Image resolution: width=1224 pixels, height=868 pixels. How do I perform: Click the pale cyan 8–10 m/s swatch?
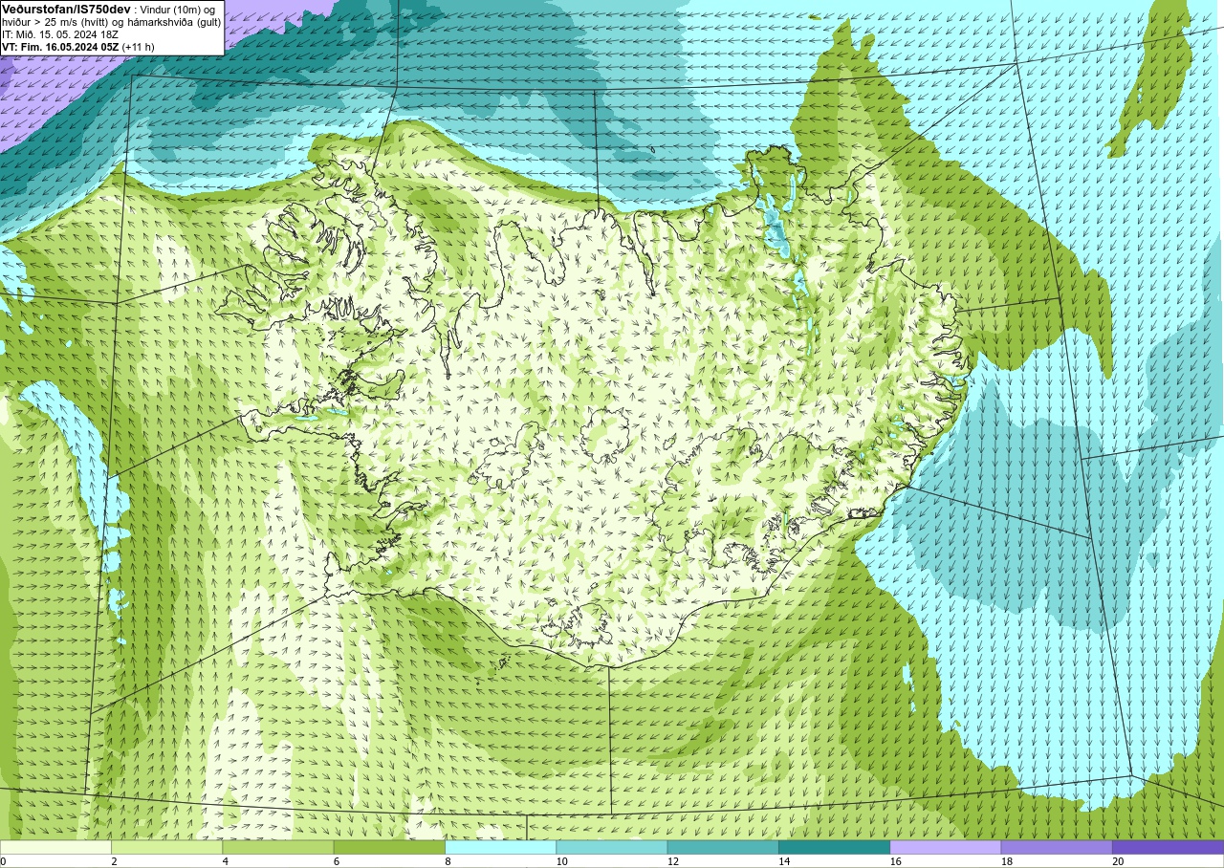(501, 847)
